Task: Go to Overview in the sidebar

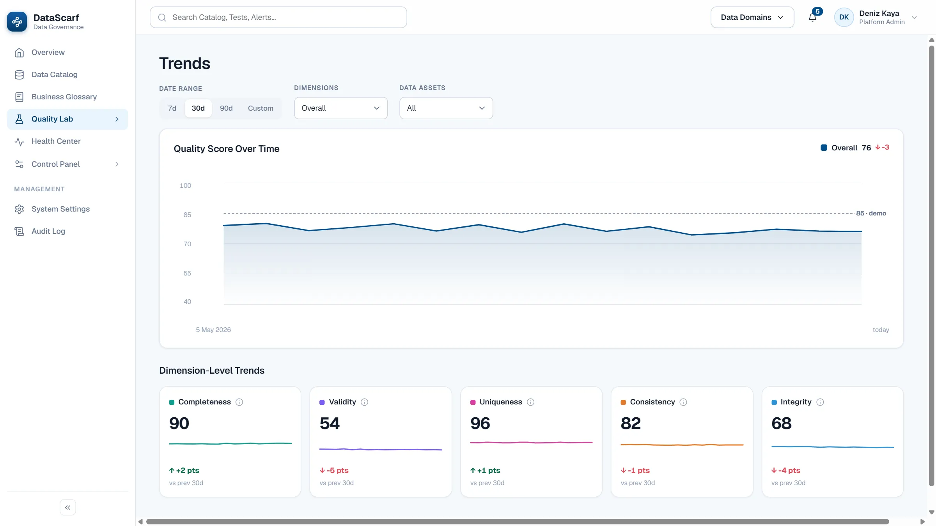Action: [x=67, y=53]
